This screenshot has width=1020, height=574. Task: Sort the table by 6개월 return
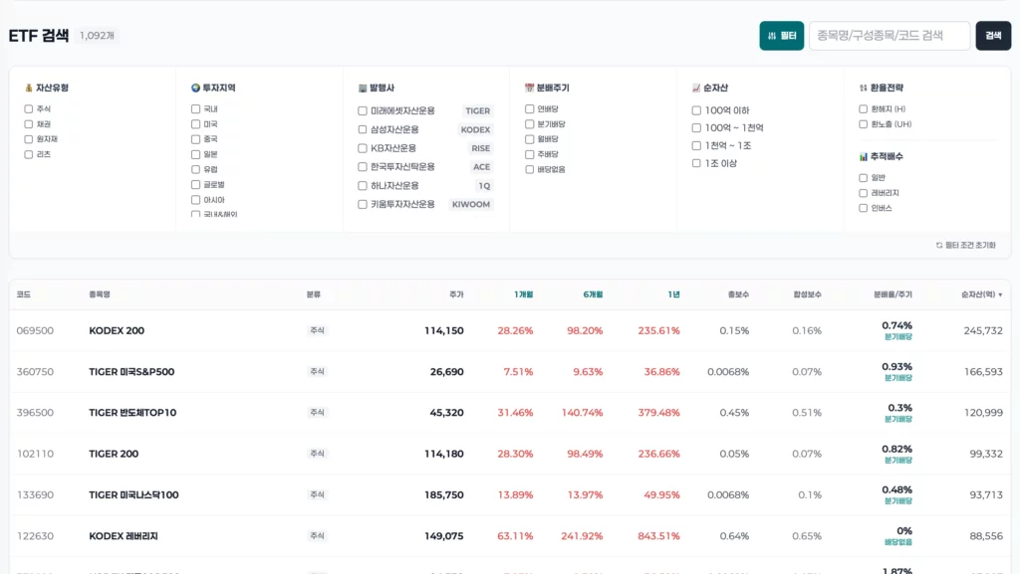coord(593,294)
